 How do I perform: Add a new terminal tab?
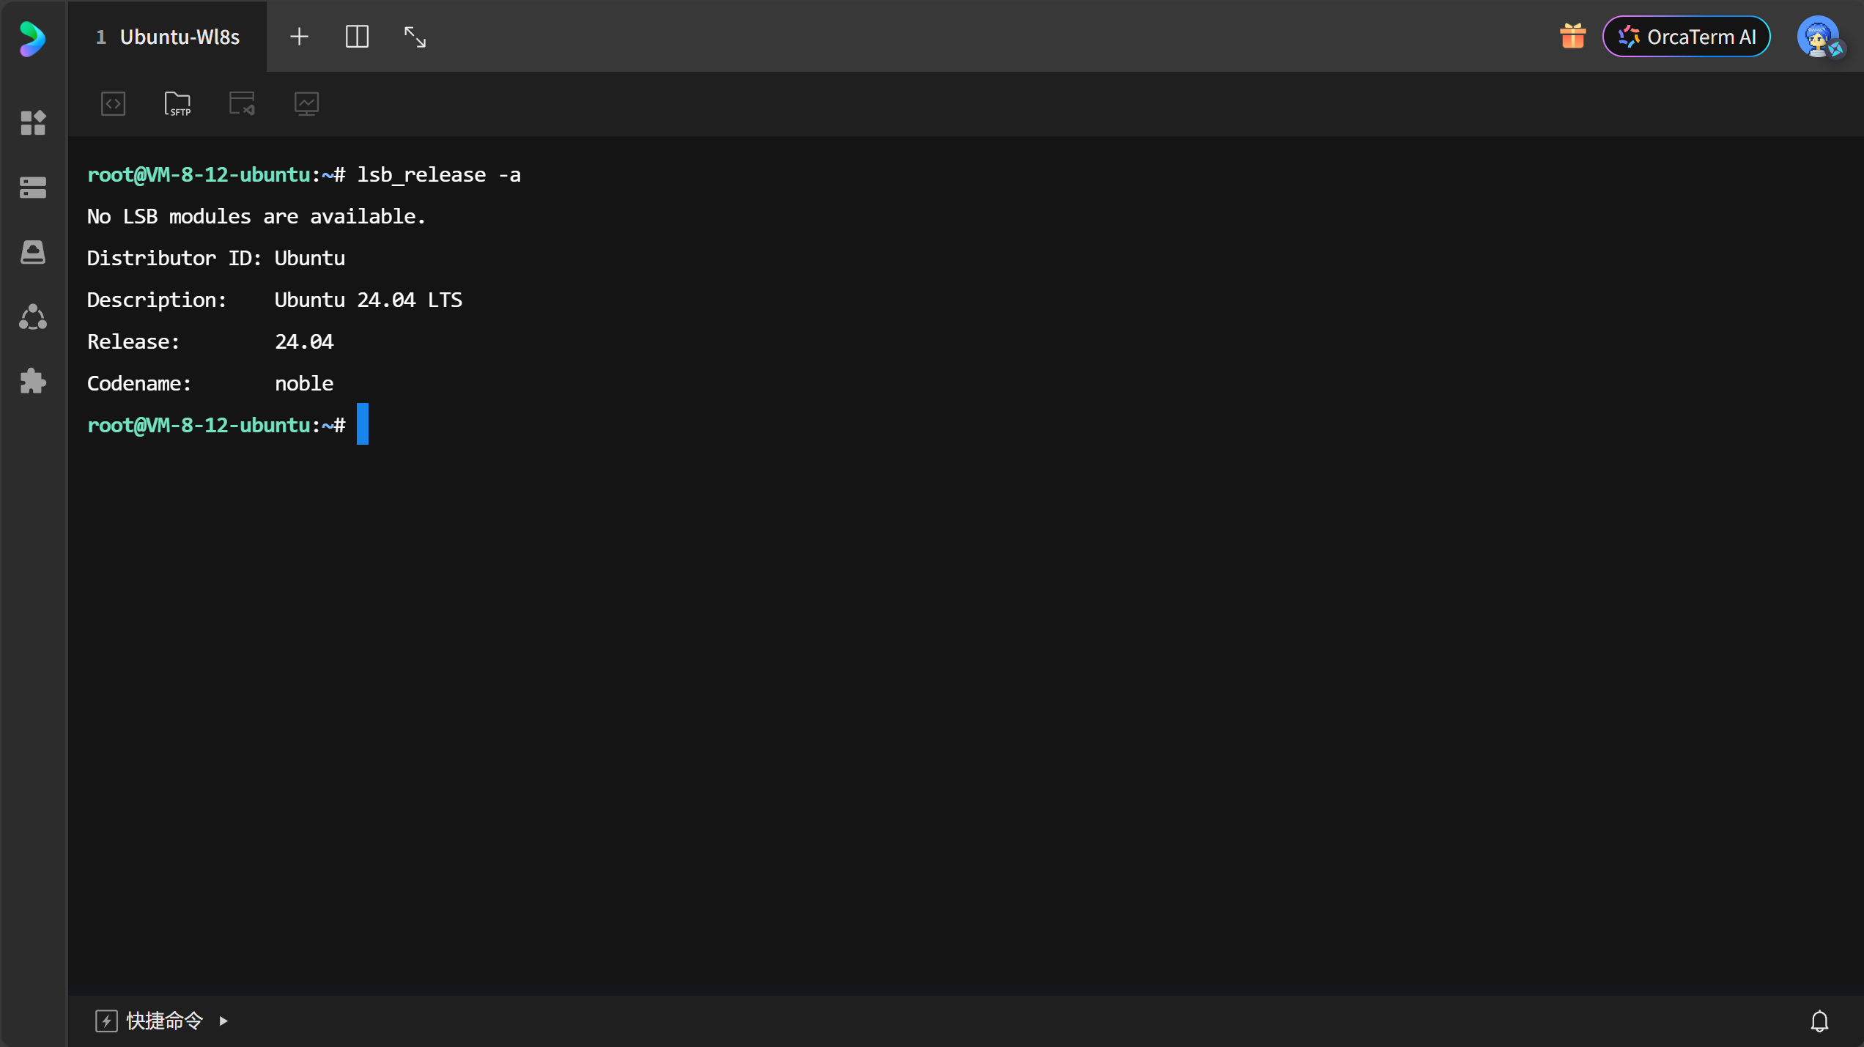pos(299,37)
